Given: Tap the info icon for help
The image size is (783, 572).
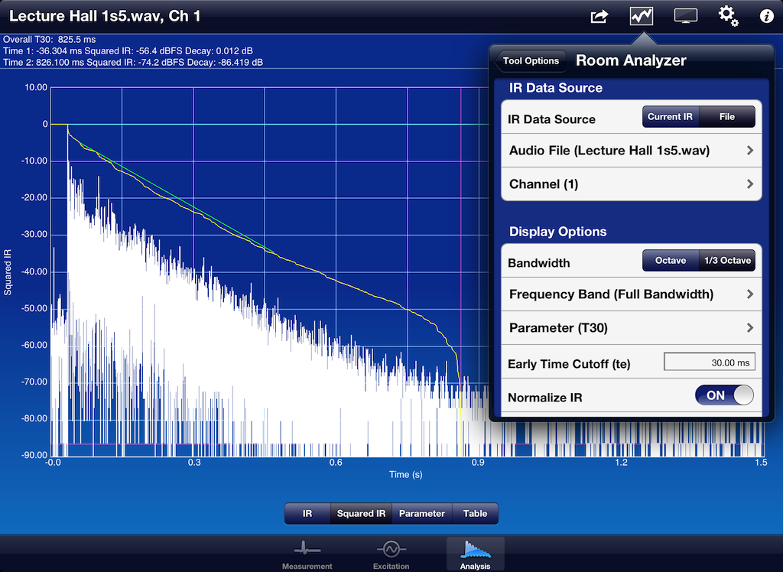Looking at the screenshot, I should point(767,15).
